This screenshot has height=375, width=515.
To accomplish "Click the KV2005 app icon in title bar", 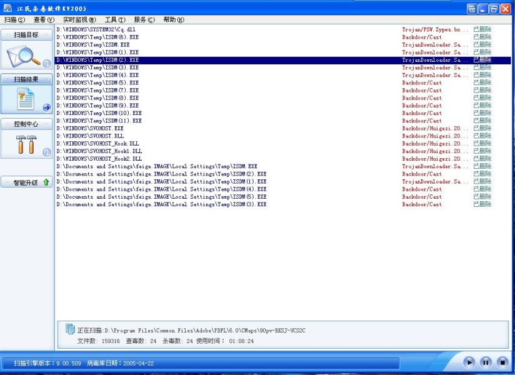I will click(7, 8).
